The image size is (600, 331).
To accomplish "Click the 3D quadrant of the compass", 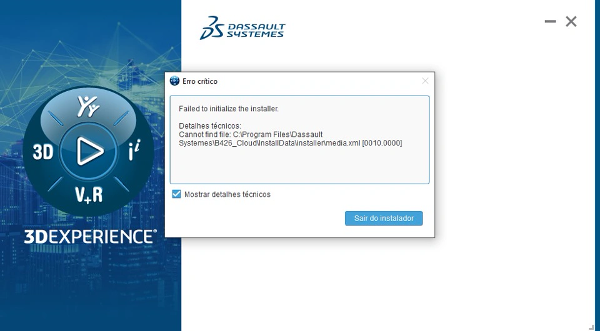I will [x=43, y=152].
